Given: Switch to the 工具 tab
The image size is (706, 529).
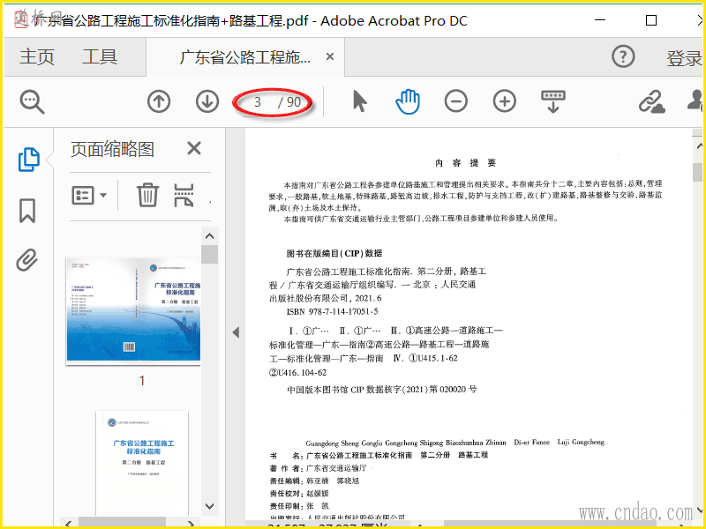Looking at the screenshot, I should click(x=100, y=57).
